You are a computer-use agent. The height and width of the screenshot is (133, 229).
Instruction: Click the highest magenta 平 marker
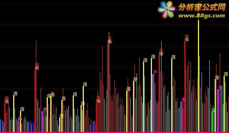point(155,72)
